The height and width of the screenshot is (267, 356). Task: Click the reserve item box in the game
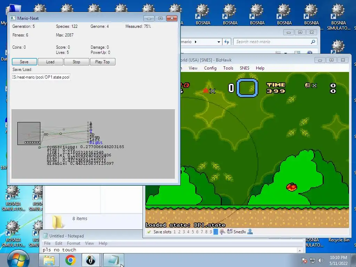coord(247,88)
